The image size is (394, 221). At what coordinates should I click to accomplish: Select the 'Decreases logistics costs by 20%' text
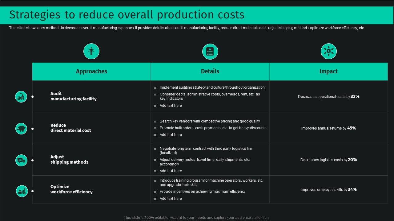[x=328, y=160]
